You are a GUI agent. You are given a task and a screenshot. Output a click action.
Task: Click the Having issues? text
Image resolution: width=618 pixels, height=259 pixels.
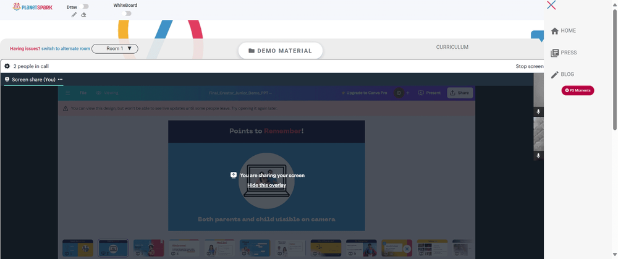click(25, 48)
